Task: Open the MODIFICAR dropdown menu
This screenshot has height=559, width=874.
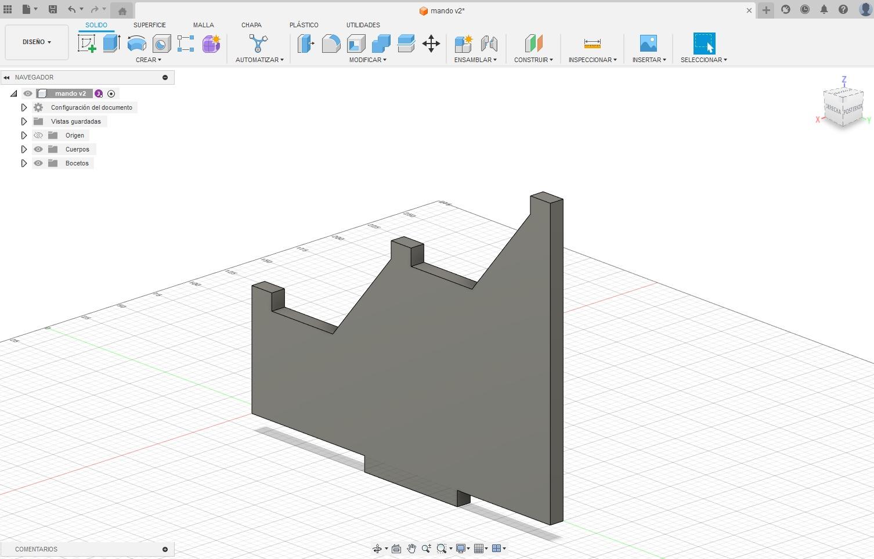Action: (x=367, y=60)
